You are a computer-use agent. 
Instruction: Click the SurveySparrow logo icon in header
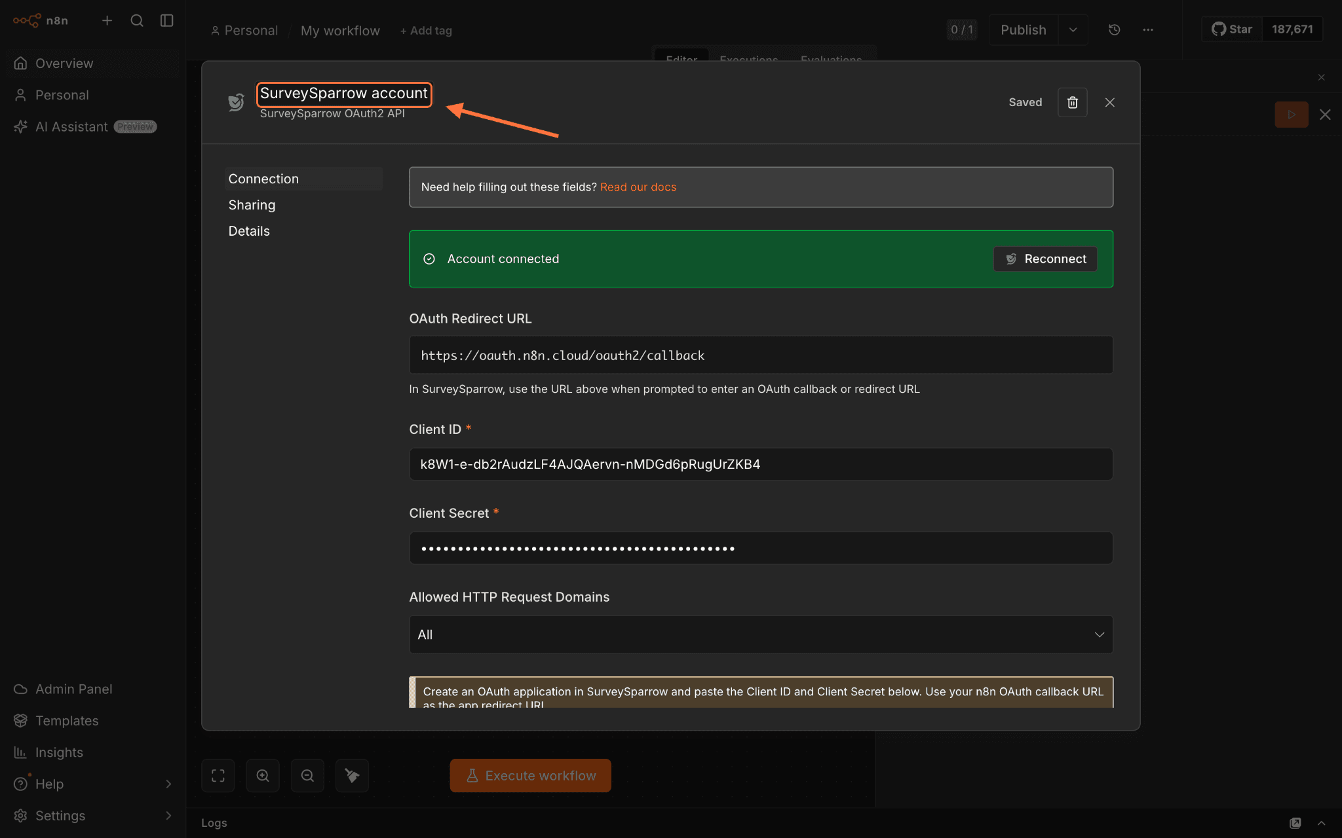236,102
